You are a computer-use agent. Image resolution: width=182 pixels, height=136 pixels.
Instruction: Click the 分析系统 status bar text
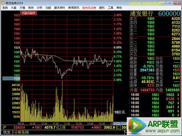(x=22, y=132)
